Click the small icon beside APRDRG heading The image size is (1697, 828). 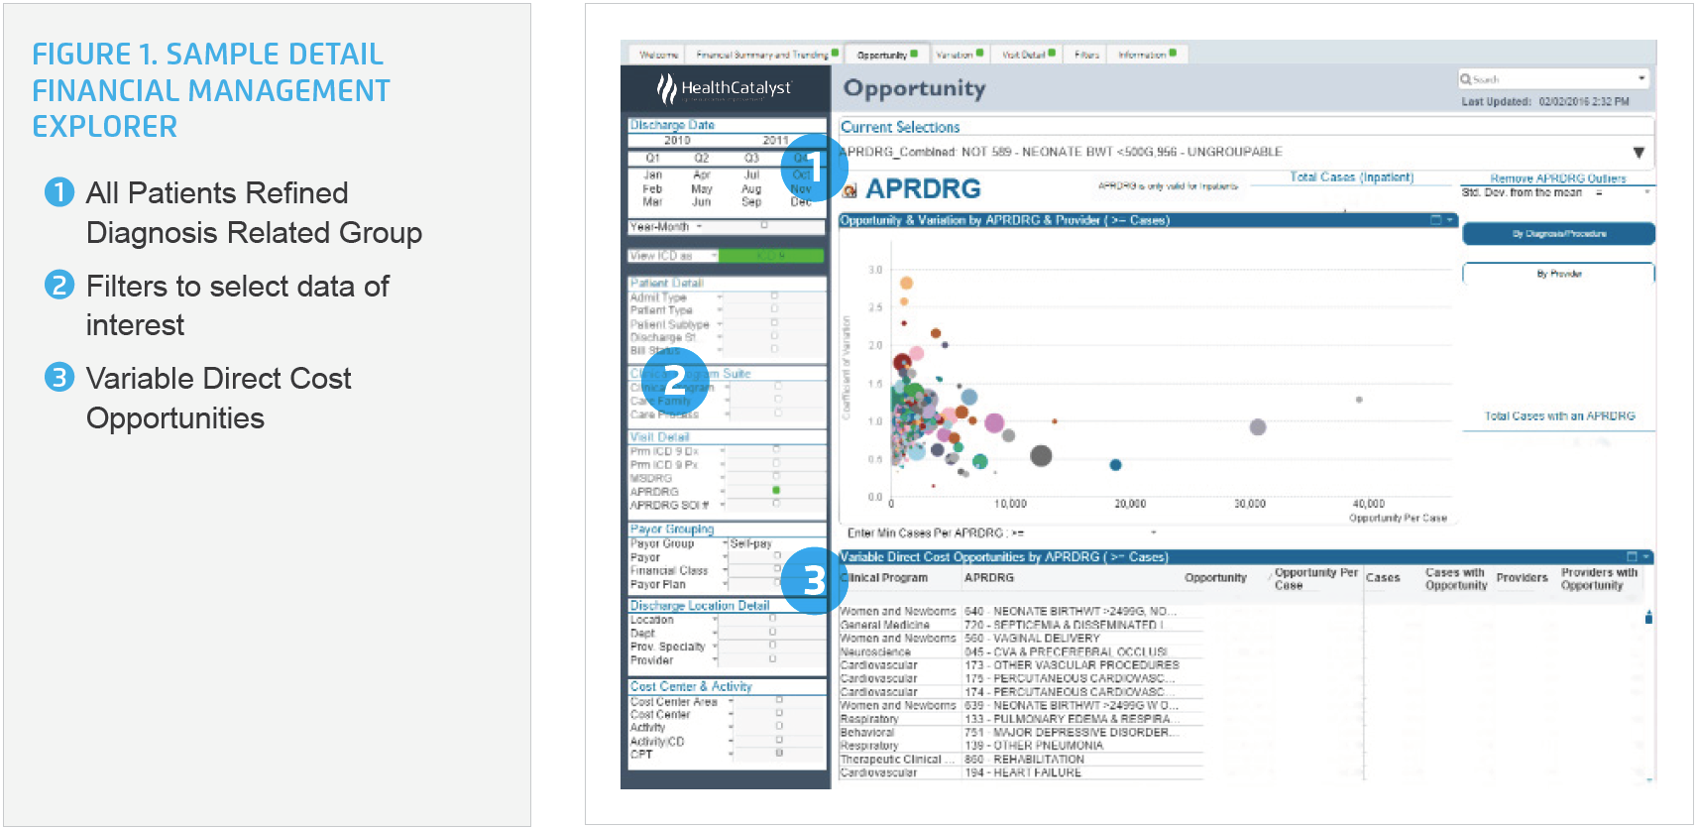click(849, 190)
